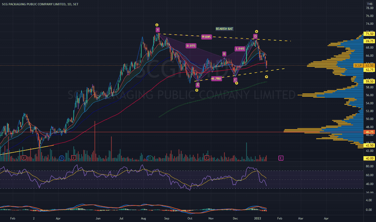The width and height of the screenshot is (376, 222).
Task: Select the BEARISH BAT text label
Action: coord(224,29)
